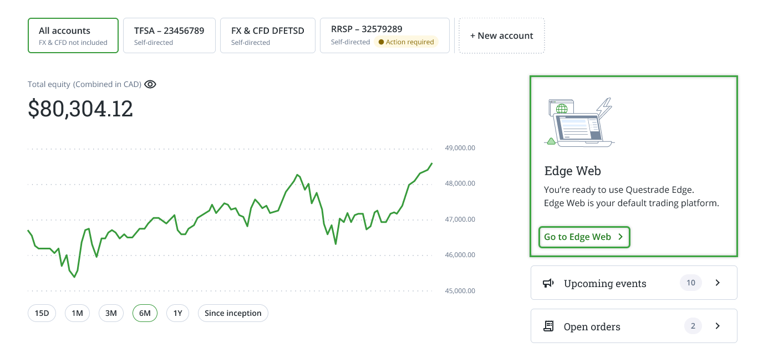Image resolution: width=758 pixels, height=358 pixels.
Task: Open the RRSP – 32579289 account tab
Action: click(384, 35)
